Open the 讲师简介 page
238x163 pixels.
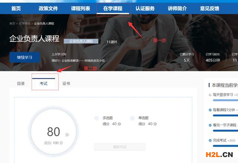click(178, 8)
